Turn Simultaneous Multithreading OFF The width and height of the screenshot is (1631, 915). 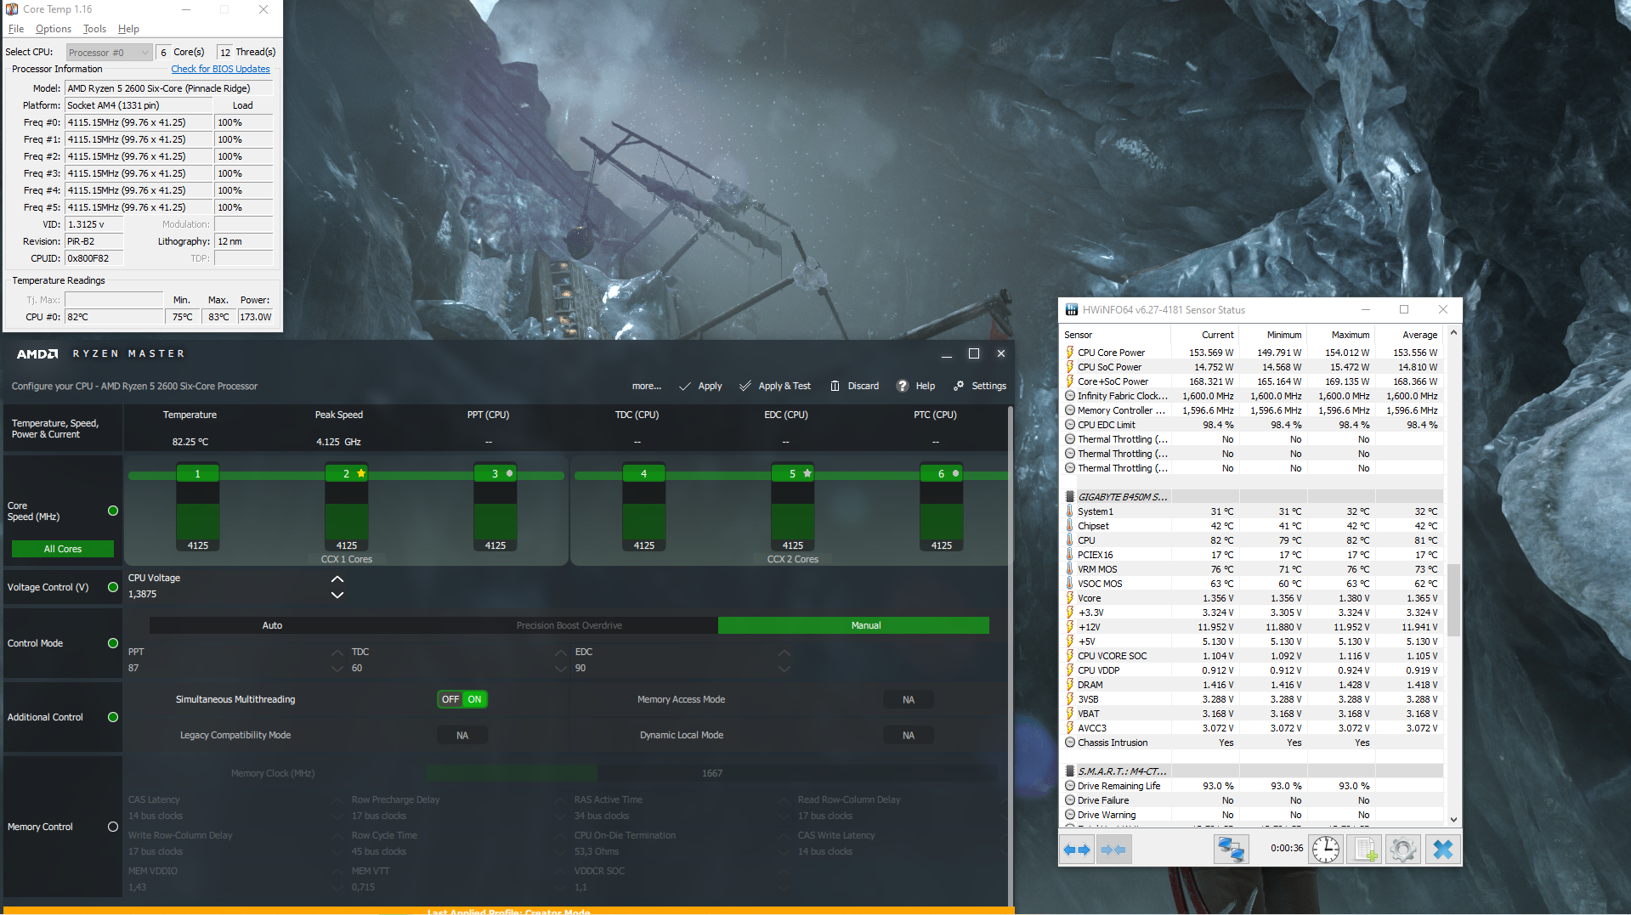[450, 699]
